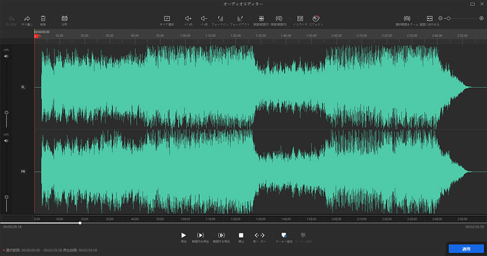487x256 pixels.
Task: Click the zoom in plus icon
Action: 482,19
